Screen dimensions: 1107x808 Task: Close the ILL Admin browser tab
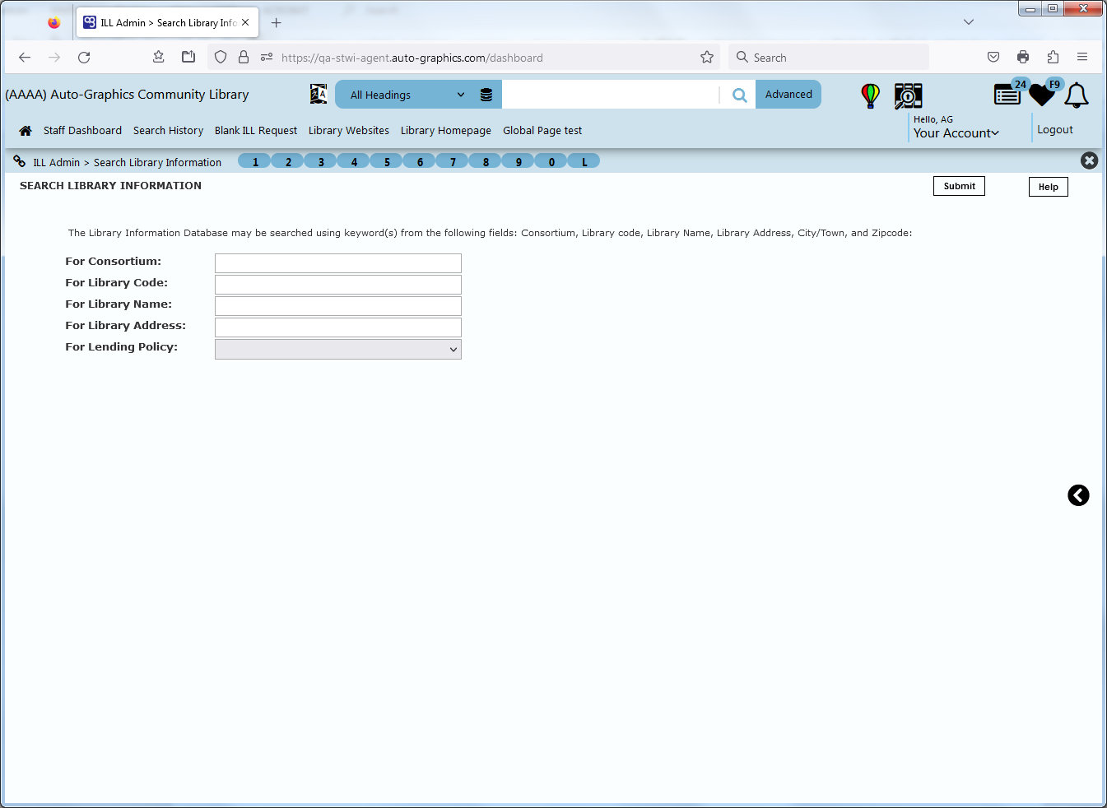tap(245, 23)
